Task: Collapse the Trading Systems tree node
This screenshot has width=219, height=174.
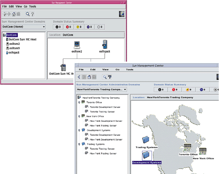Action: point(79,144)
